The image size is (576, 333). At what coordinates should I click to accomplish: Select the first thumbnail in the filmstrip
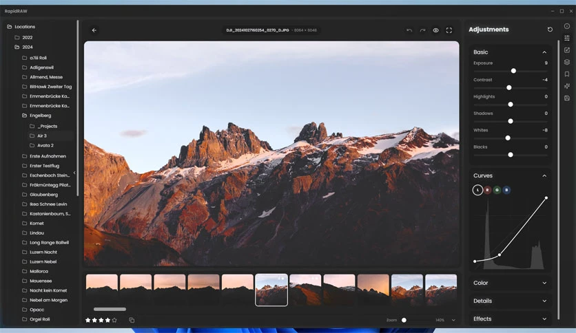point(102,290)
